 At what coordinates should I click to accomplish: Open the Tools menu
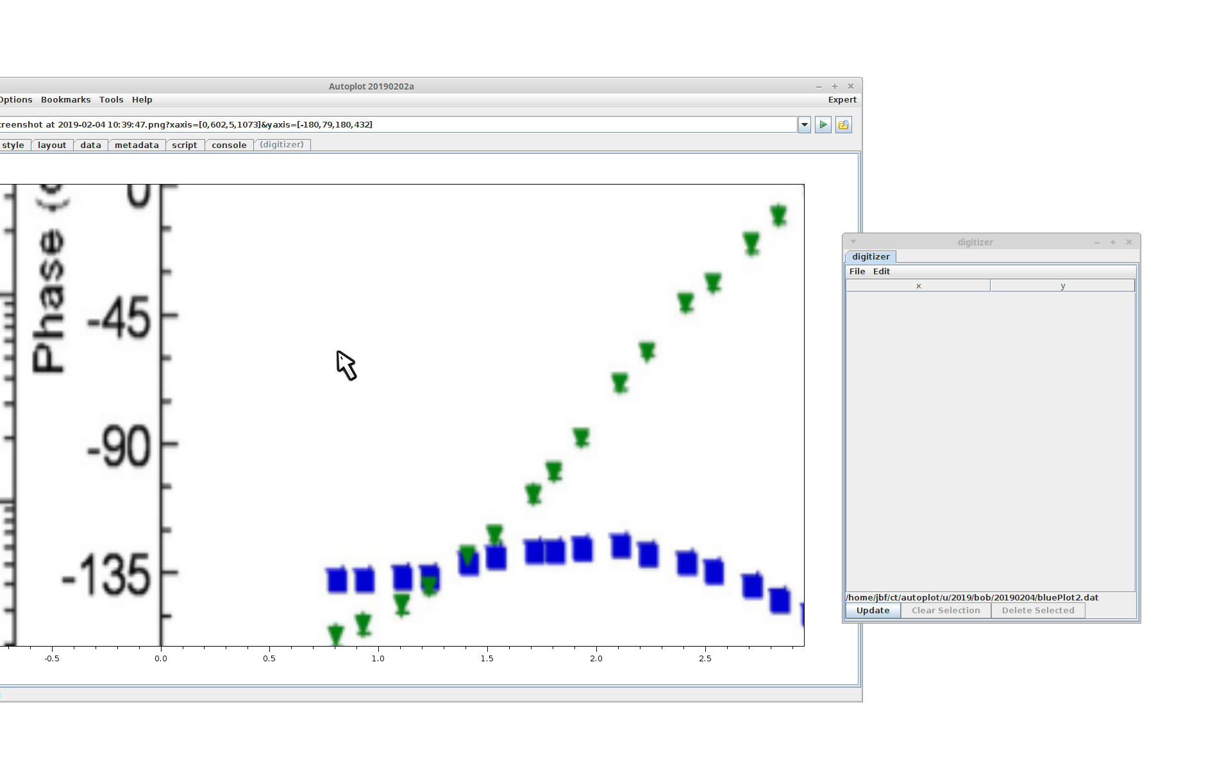(x=111, y=100)
